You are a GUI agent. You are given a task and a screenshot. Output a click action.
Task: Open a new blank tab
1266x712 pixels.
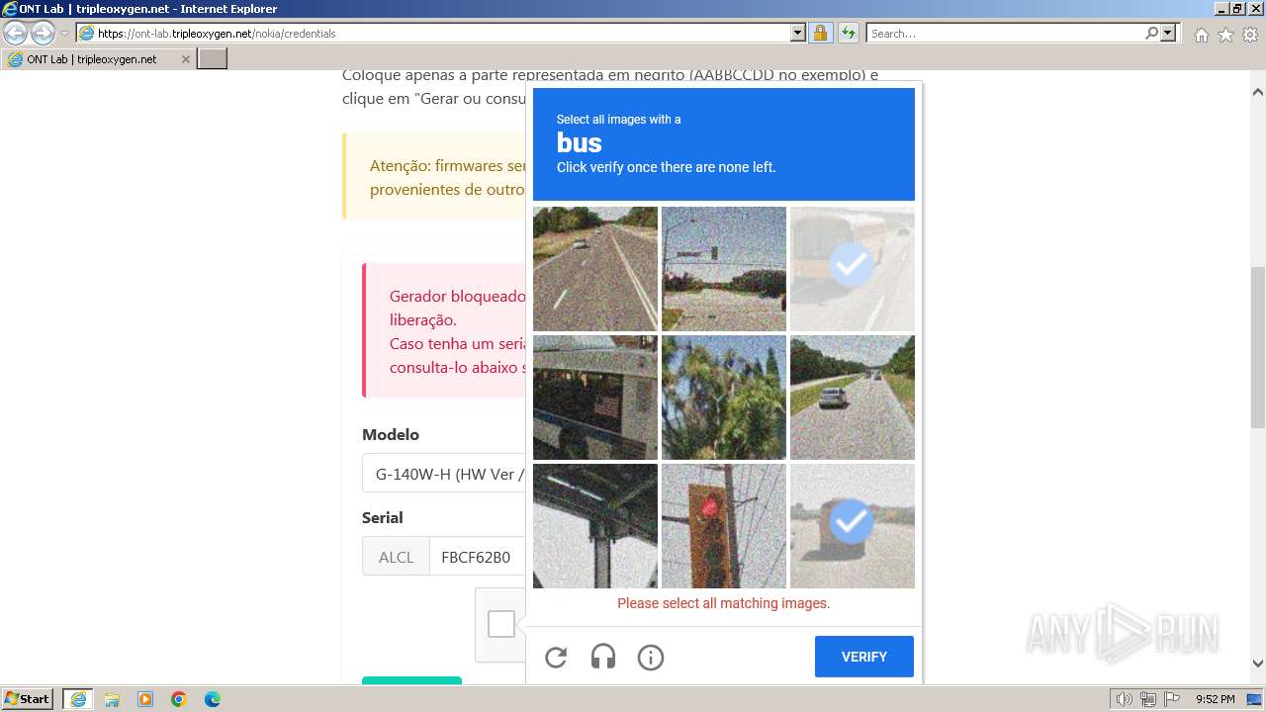213,59
